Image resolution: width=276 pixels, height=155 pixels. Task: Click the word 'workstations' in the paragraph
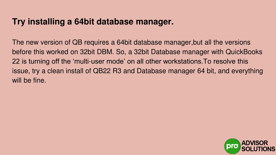(182, 61)
